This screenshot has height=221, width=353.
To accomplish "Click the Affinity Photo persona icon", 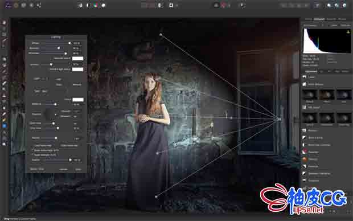I will (9, 5).
